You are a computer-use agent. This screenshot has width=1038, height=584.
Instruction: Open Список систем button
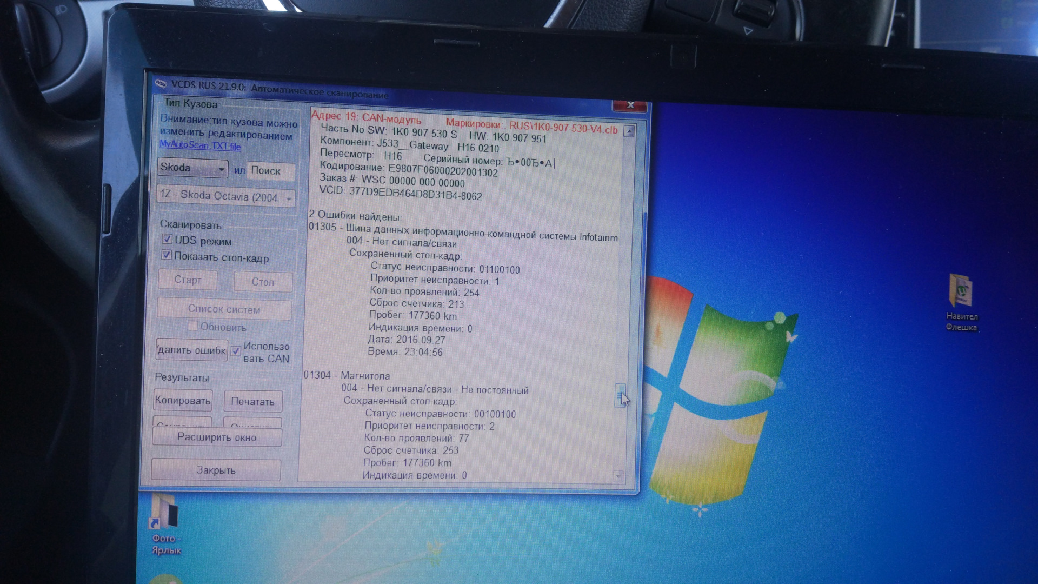(x=224, y=309)
